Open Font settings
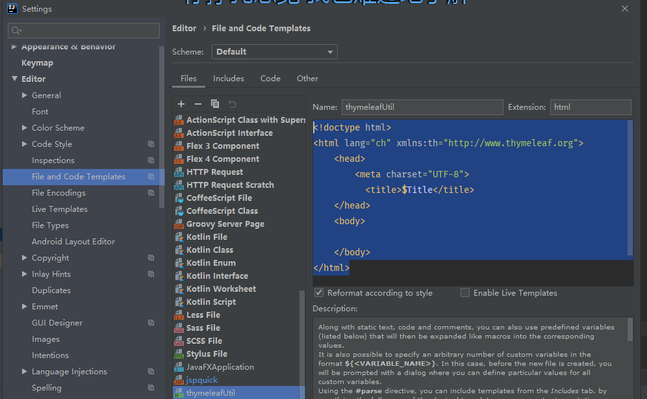Image resolution: width=647 pixels, height=399 pixels. pos(40,111)
